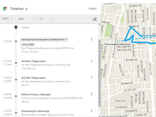Image resolution: width=156 pixels, height=117 pixels.
Task: Click the Google Maps logo icon
Action: click(5, 9)
